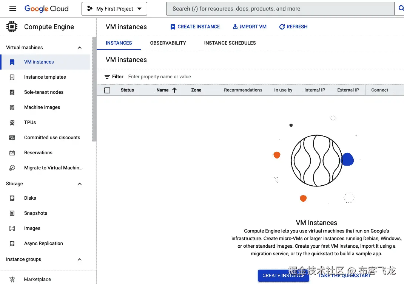Sort by the Name column arrow
Viewport: 404px width, 284px height.
click(x=174, y=90)
